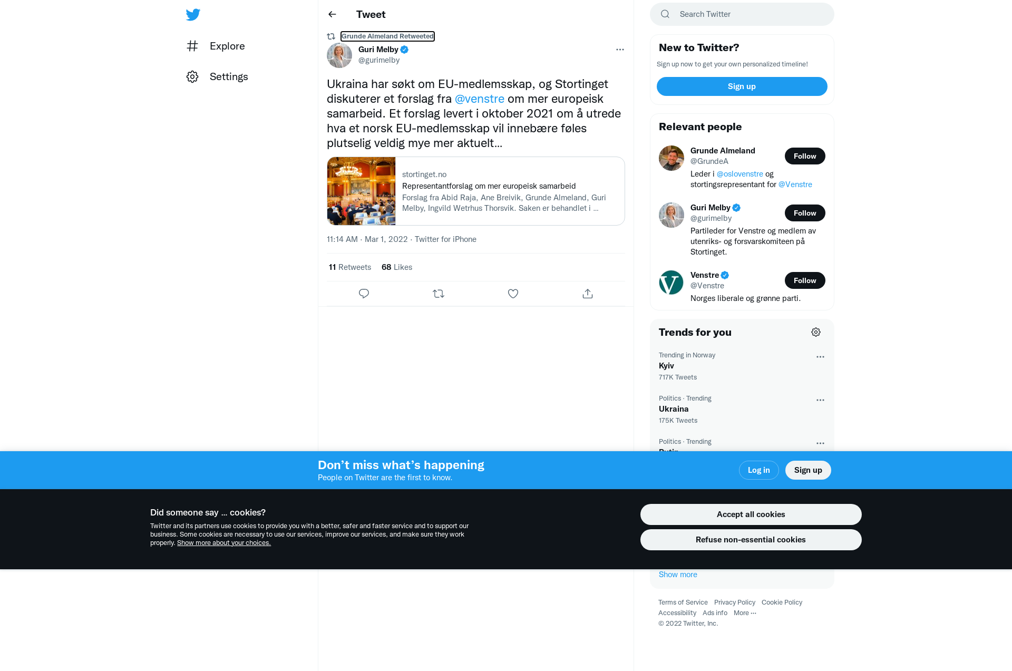Expand the More footer links menu

click(x=745, y=612)
